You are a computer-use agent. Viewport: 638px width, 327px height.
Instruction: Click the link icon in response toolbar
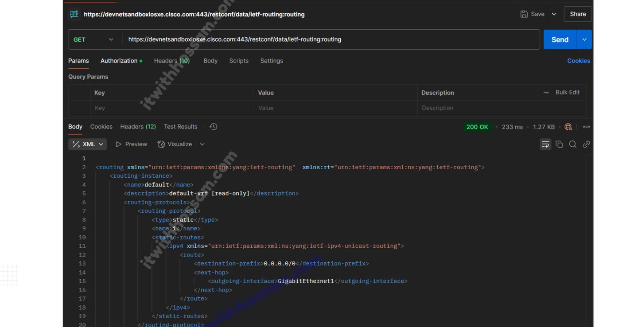tap(586, 144)
